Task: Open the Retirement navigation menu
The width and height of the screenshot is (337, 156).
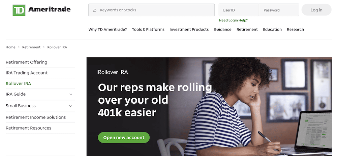Action: pos(247,30)
